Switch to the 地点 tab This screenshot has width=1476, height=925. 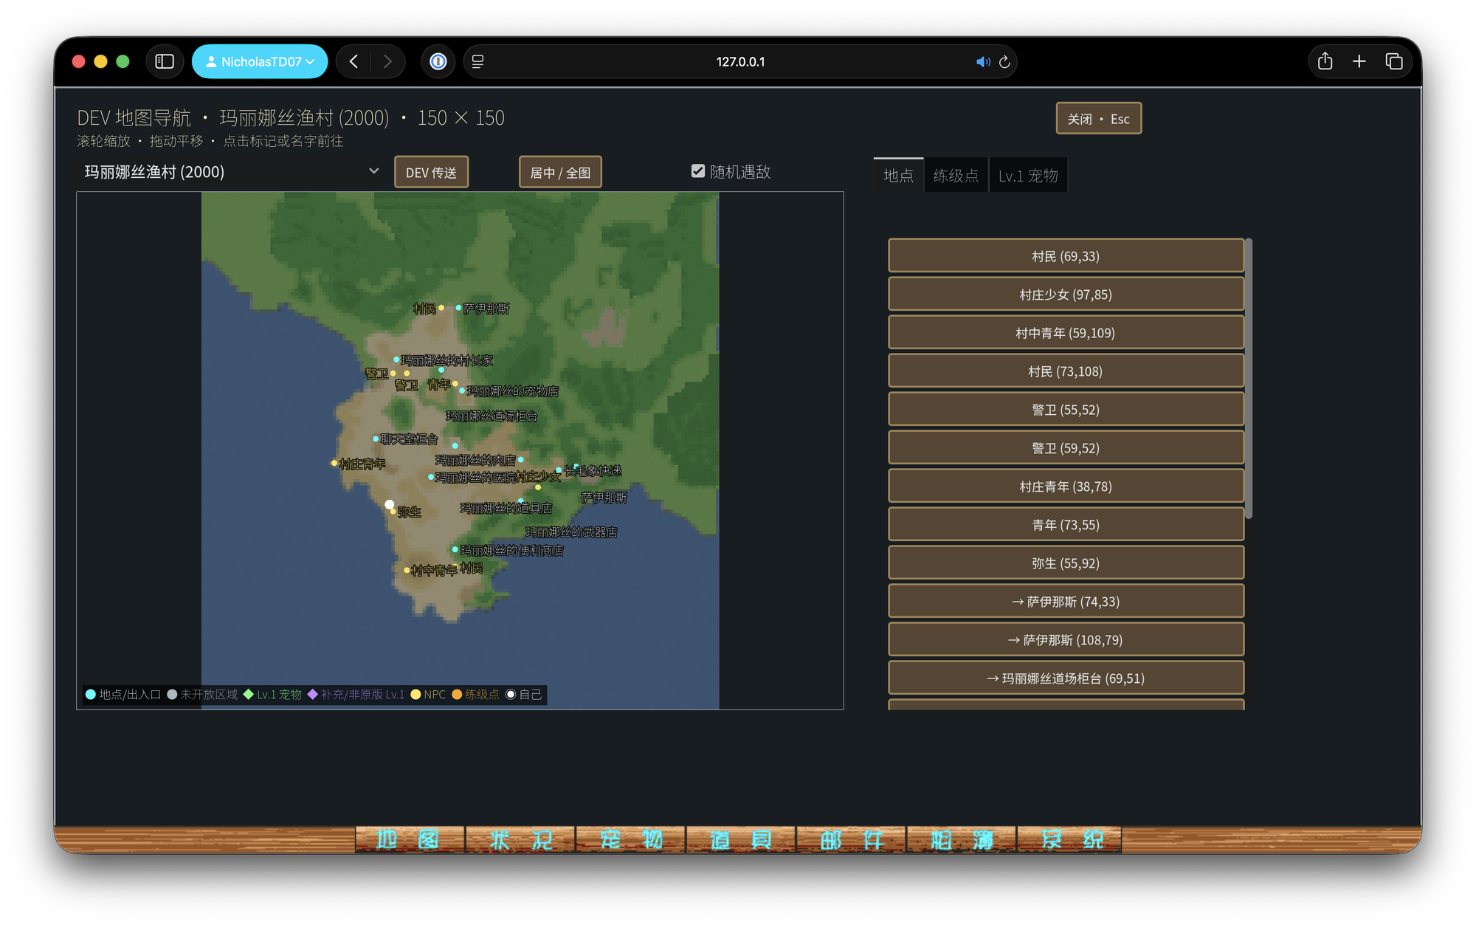point(898,175)
